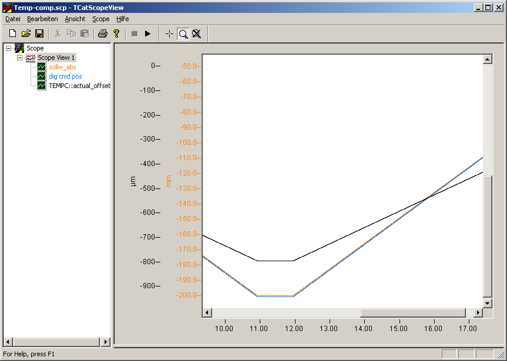Click the chart vertical scroll up arrow
The height and width of the screenshot is (361, 507).
(487, 59)
